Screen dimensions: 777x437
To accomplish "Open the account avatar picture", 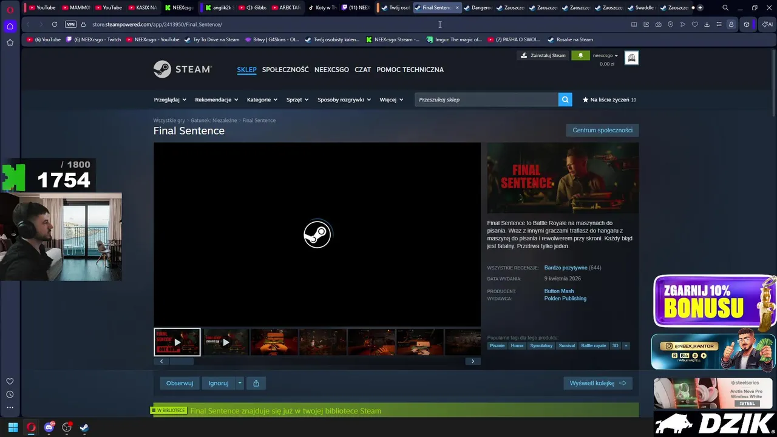I will (x=631, y=58).
